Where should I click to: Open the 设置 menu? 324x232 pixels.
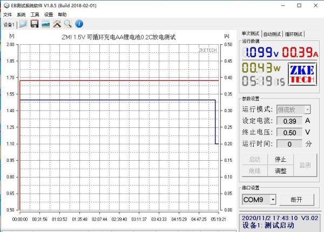coord(49,15)
